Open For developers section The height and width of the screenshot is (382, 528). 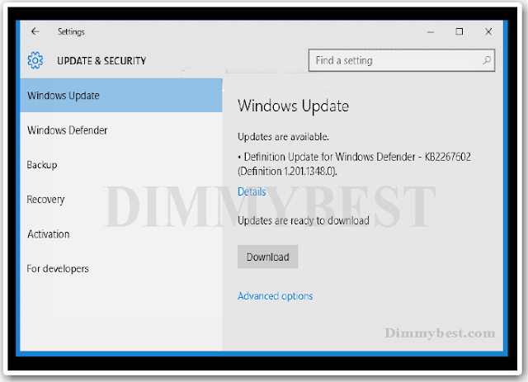point(121,269)
